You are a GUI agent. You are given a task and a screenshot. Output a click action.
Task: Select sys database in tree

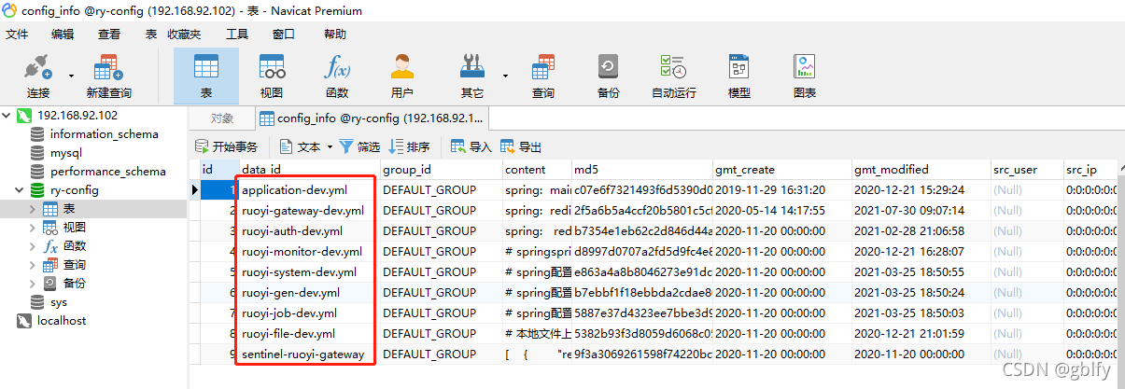58,302
